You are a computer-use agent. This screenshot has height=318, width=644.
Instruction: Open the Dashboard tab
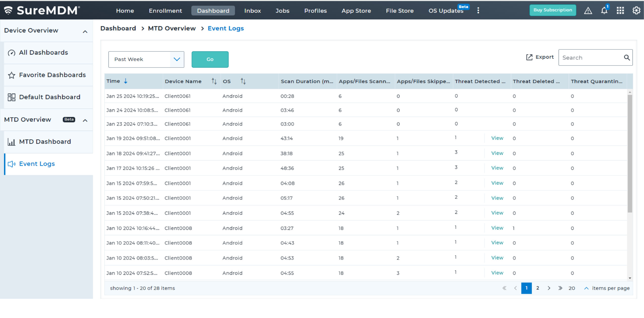[x=213, y=11]
